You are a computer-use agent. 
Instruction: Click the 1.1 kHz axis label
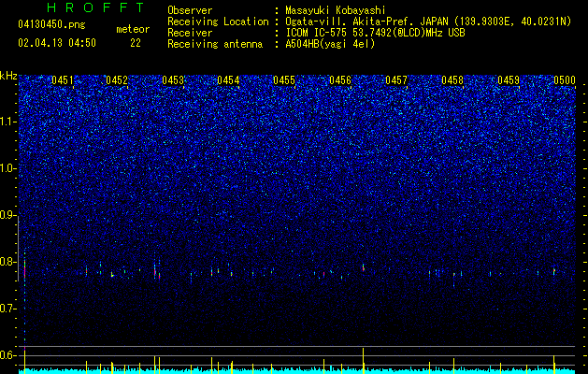click(8, 122)
